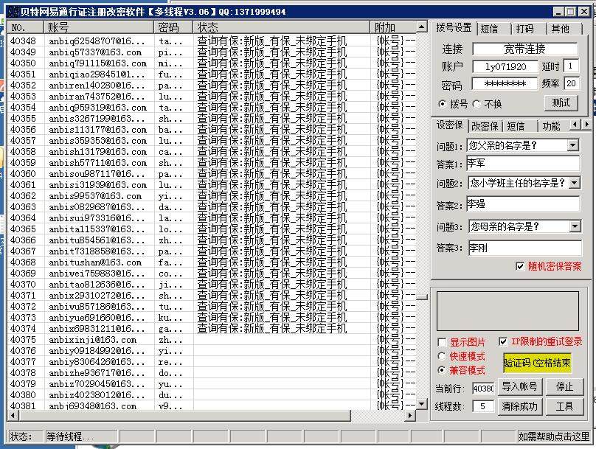This screenshot has width=596, height=449.
Task: Toggle the 随机密保答案 checkbox
Action: pyautogui.click(x=521, y=266)
